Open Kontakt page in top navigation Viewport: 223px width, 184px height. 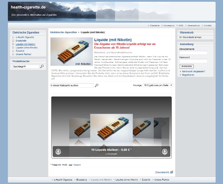coord(207,25)
